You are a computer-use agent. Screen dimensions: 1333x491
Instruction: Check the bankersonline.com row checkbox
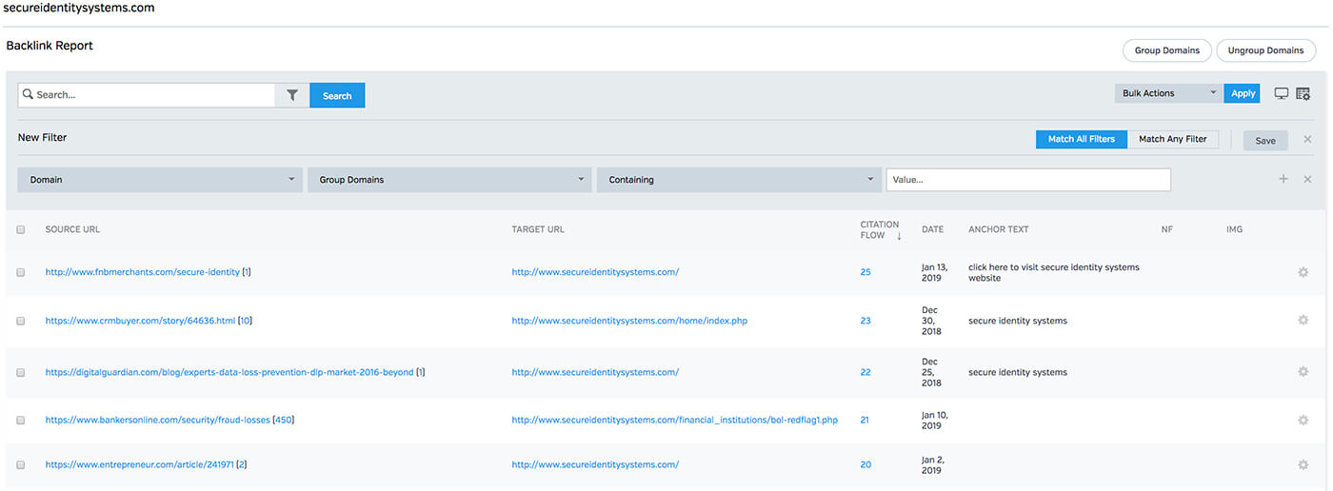tap(21, 420)
